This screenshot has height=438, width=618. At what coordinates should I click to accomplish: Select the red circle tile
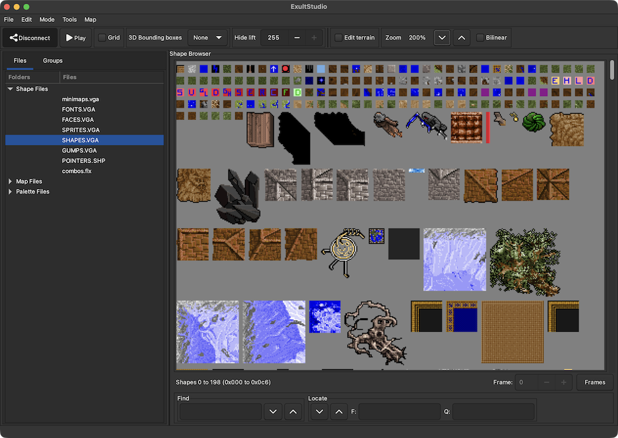286,69
